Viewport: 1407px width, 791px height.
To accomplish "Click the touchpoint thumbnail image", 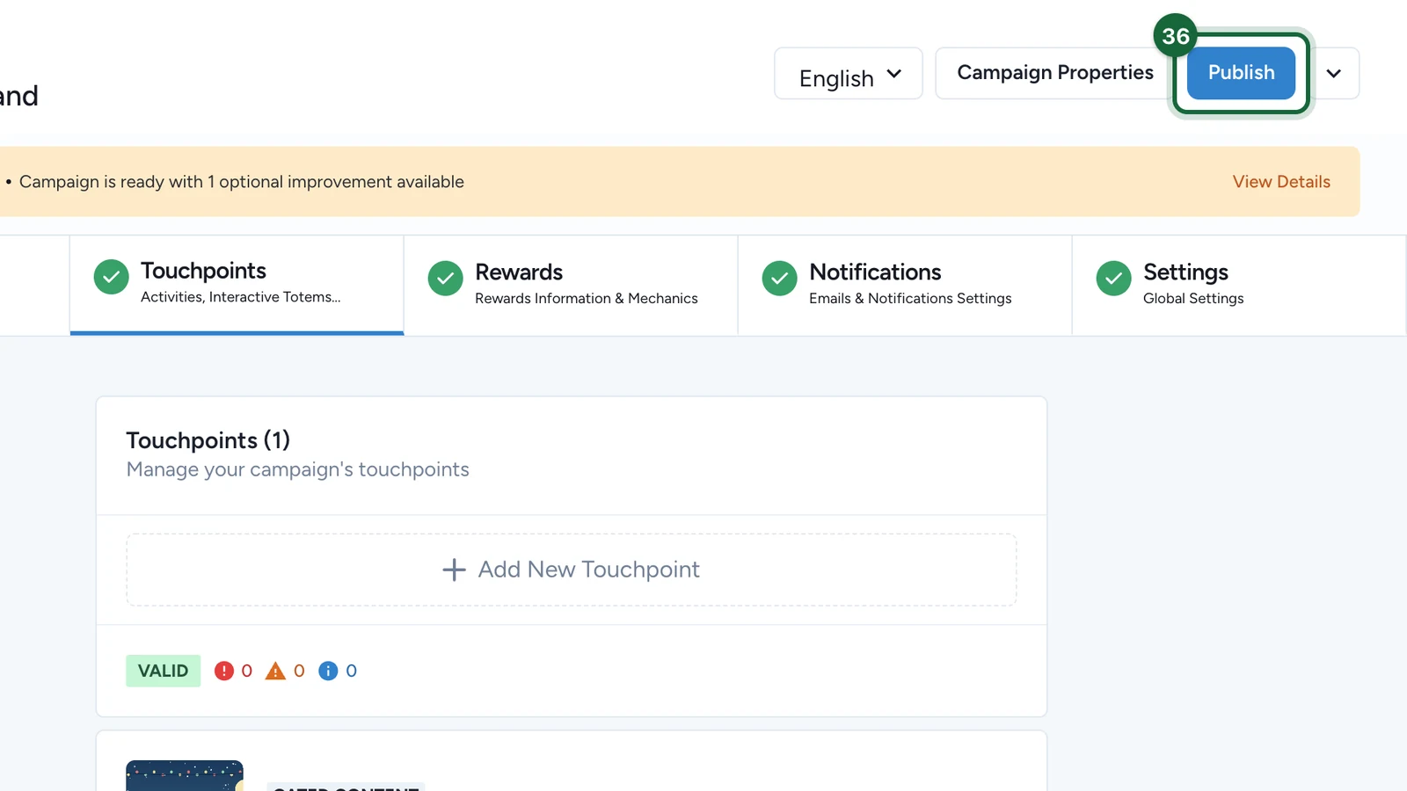I will (x=185, y=776).
